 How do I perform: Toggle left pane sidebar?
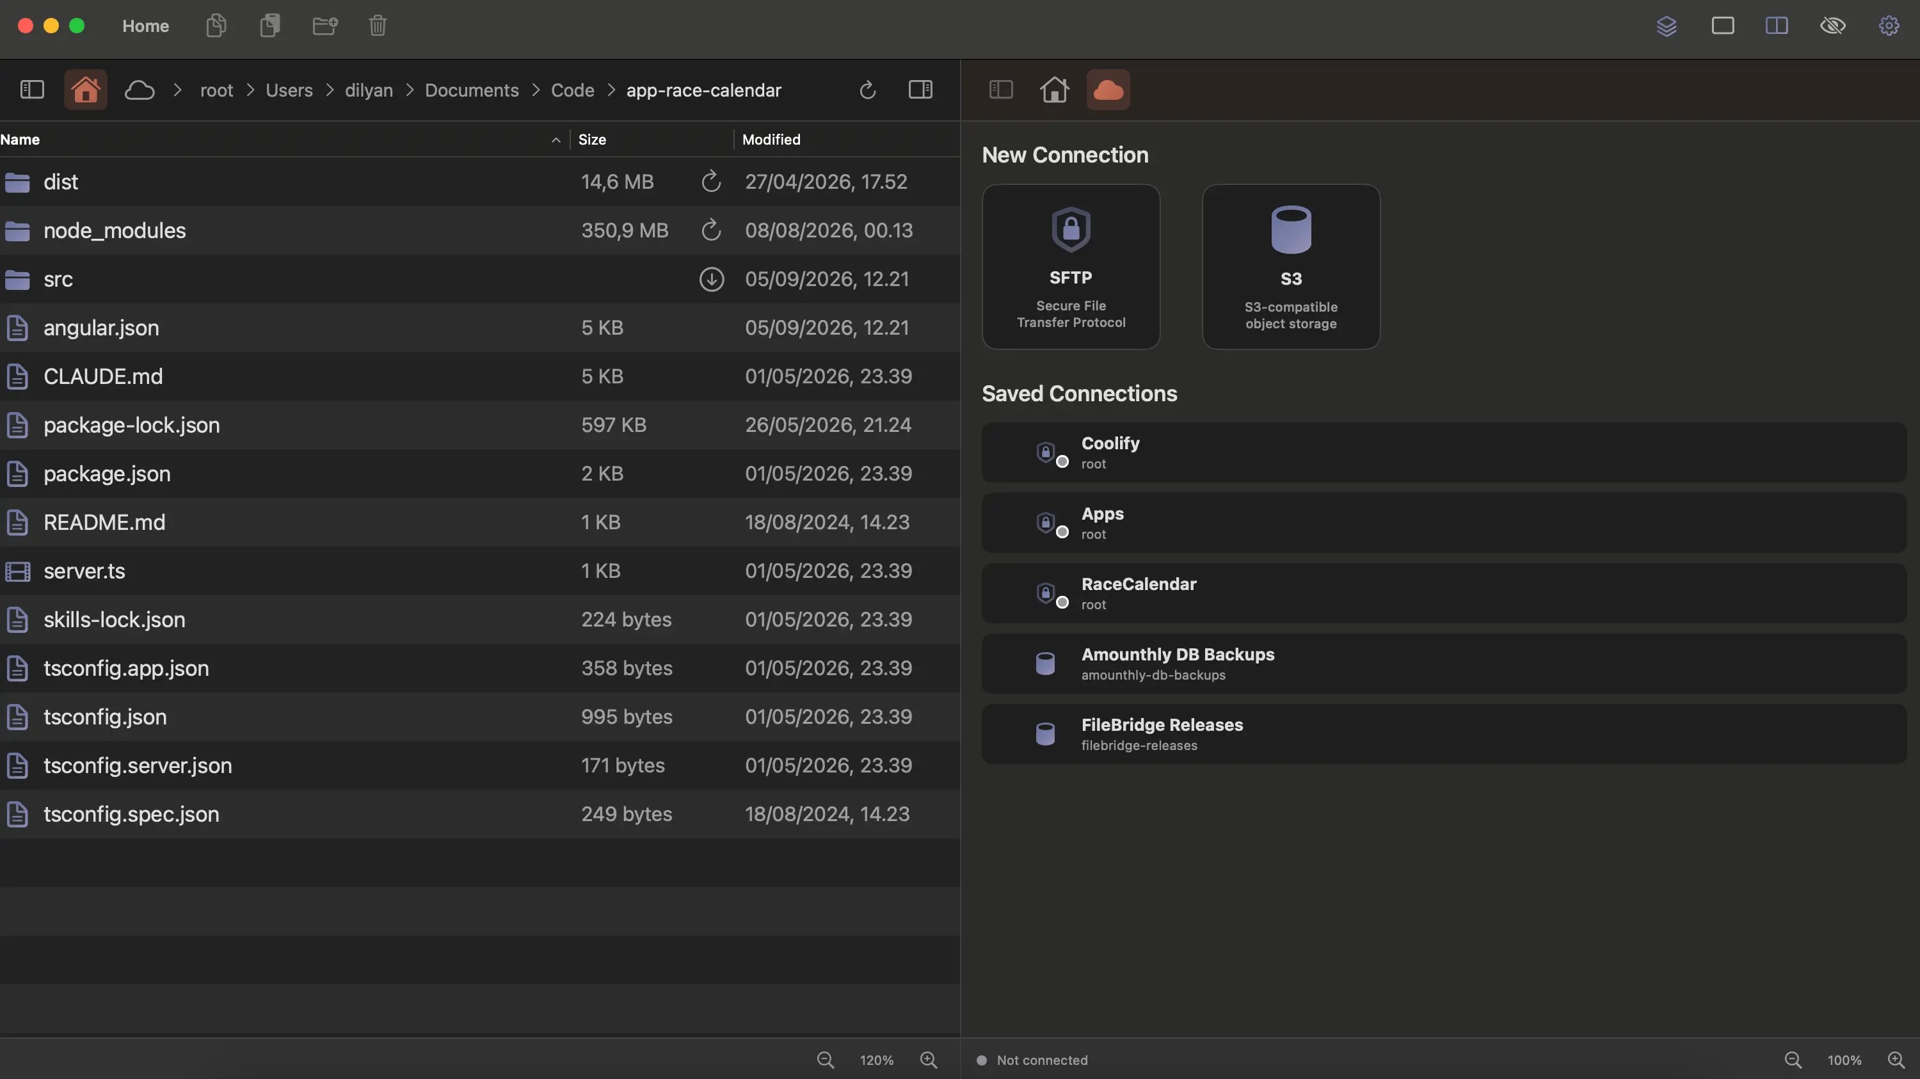click(32, 90)
